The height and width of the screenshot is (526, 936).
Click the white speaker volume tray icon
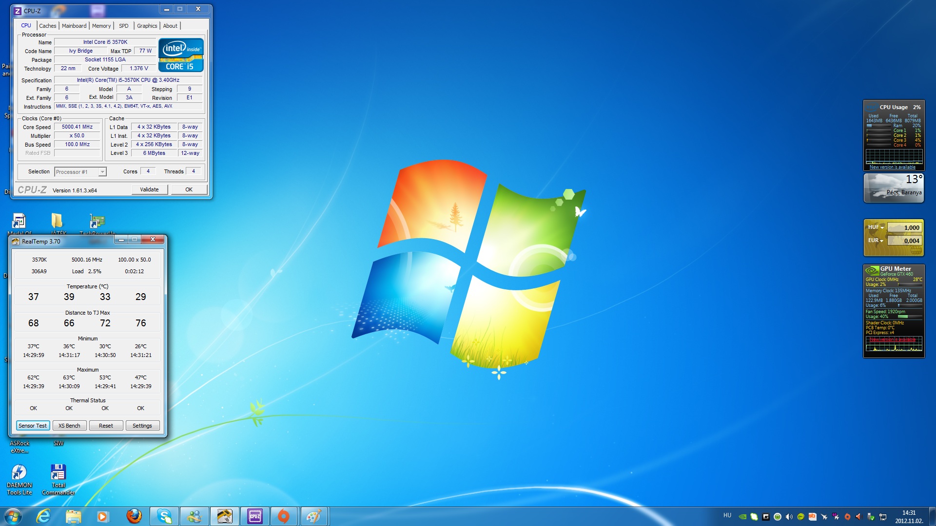(x=789, y=517)
